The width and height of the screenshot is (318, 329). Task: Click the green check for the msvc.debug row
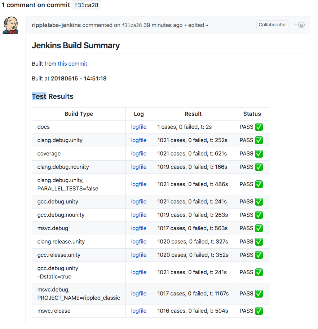pos(259,228)
